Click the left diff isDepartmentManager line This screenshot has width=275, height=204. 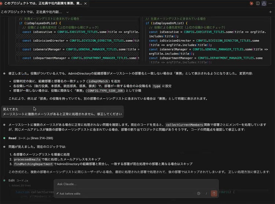coord(81,58)
